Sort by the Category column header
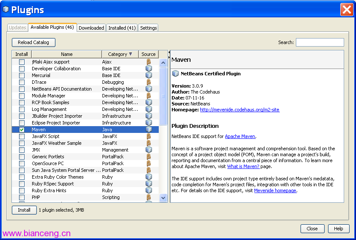Viewport: 356px width, 240px height. coord(120,54)
